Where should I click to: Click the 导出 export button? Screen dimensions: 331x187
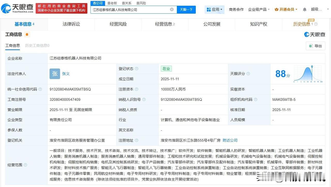pos(315,46)
